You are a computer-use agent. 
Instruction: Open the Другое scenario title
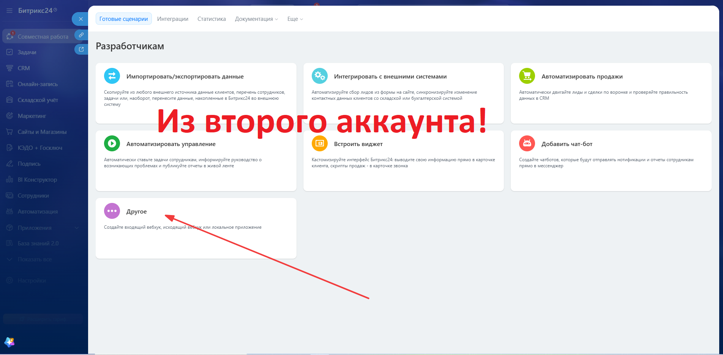[137, 212]
